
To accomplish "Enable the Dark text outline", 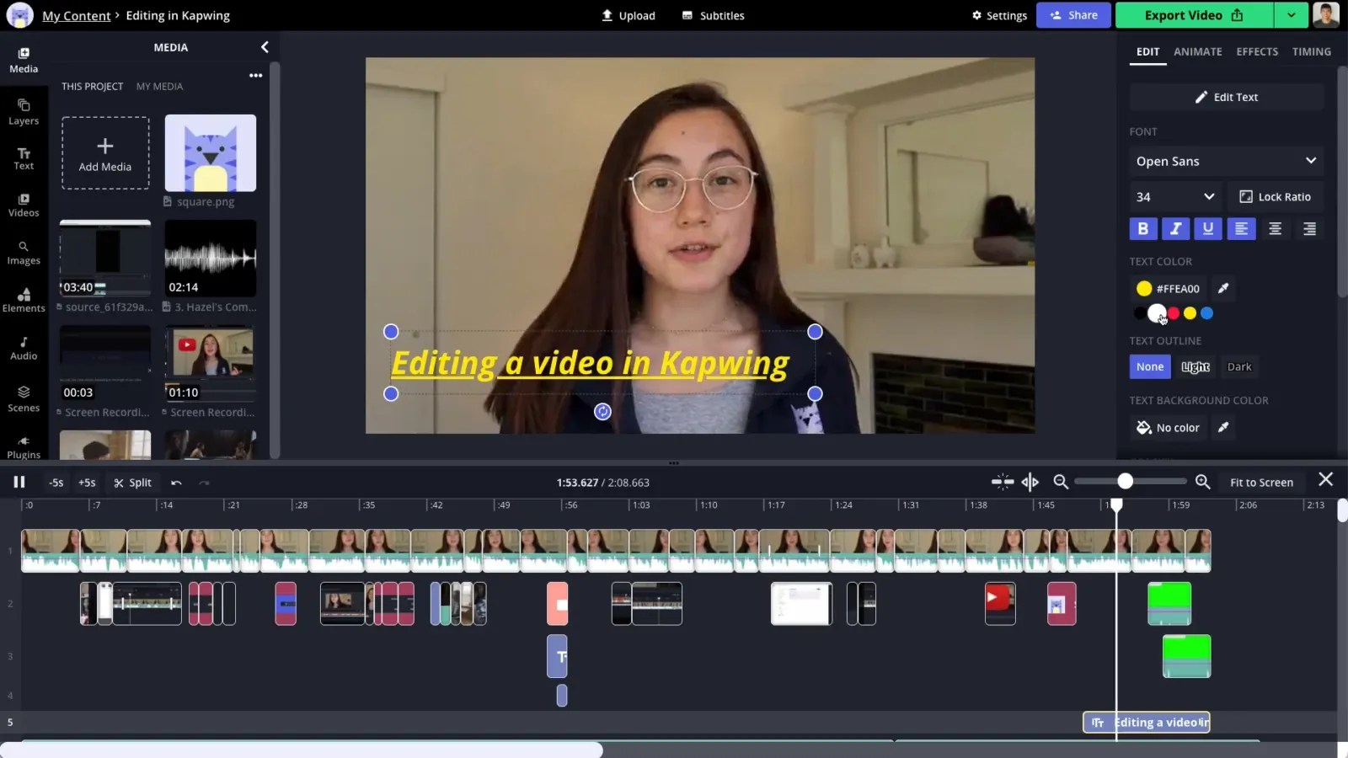I will [x=1238, y=366].
